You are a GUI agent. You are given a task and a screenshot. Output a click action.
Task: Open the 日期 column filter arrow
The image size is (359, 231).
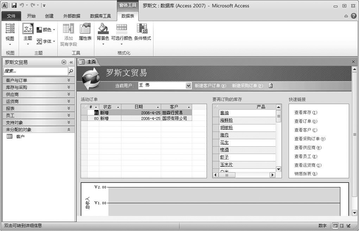point(158,107)
